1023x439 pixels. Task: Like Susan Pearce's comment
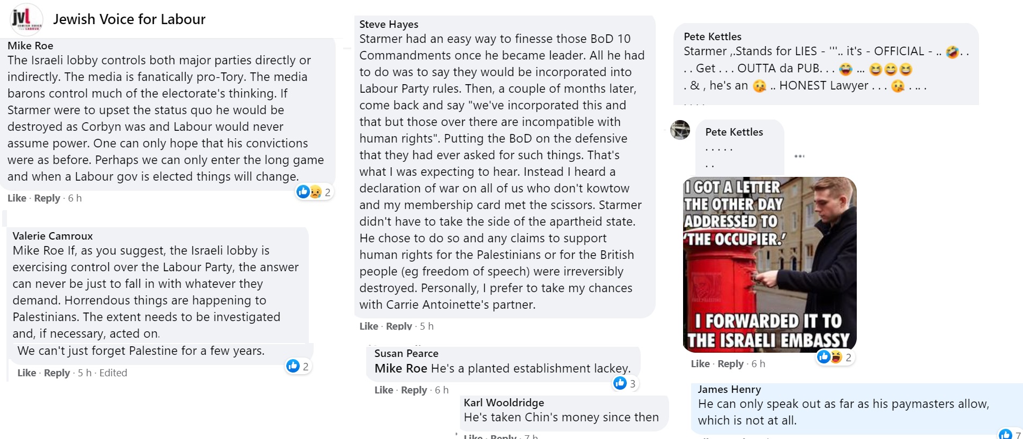(x=384, y=390)
